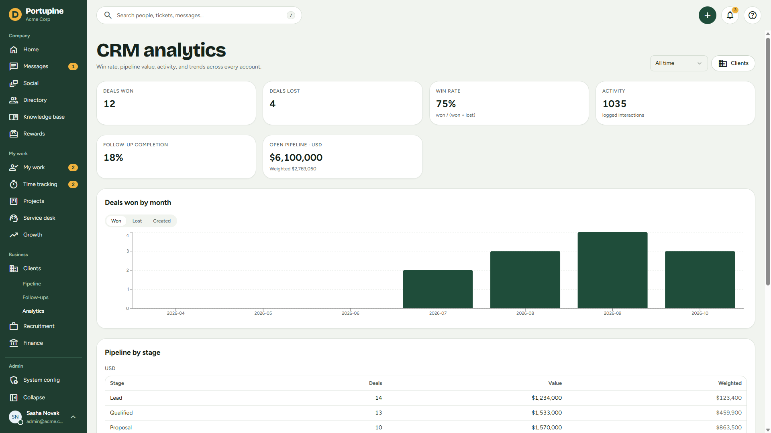This screenshot has width=771, height=433.
Task: Open the Directory people icon
Action: click(14, 100)
